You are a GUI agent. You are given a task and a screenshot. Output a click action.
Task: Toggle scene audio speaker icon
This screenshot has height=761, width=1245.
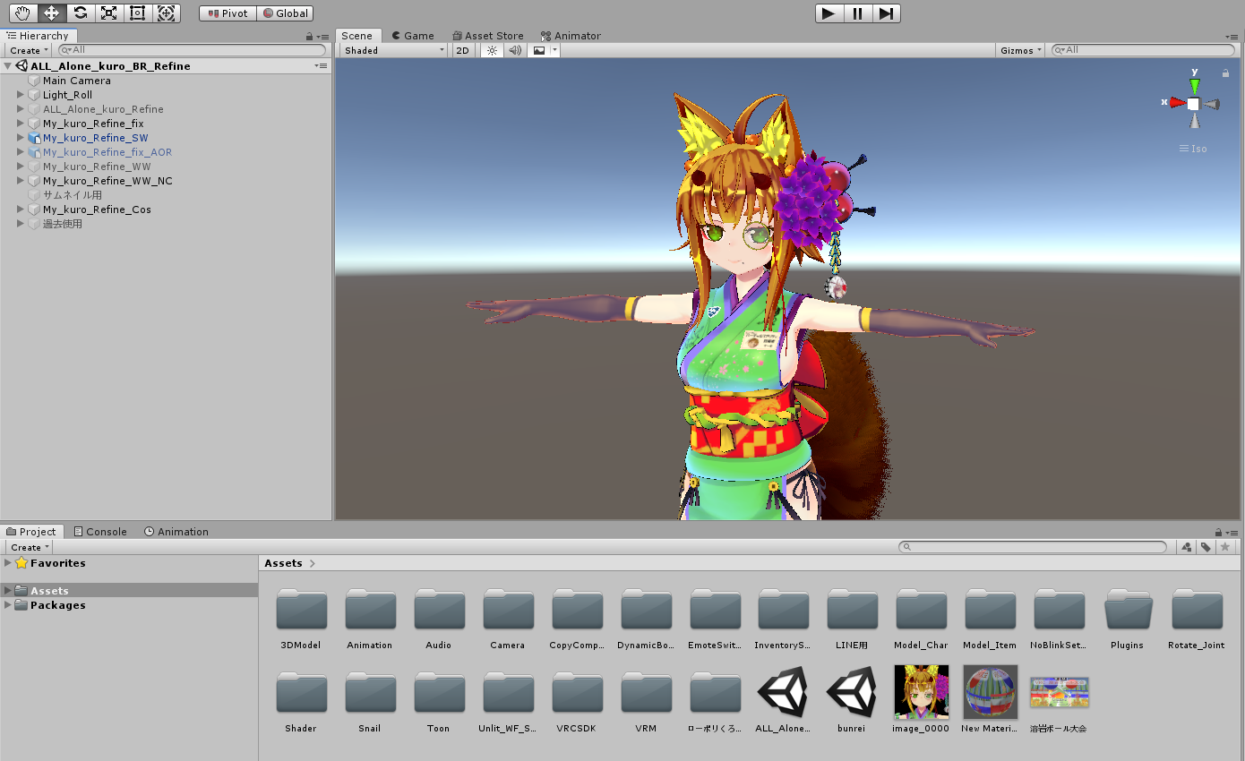pyautogui.click(x=515, y=51)
